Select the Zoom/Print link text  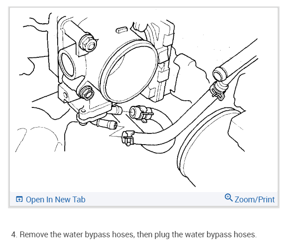[x=255, y=200]
